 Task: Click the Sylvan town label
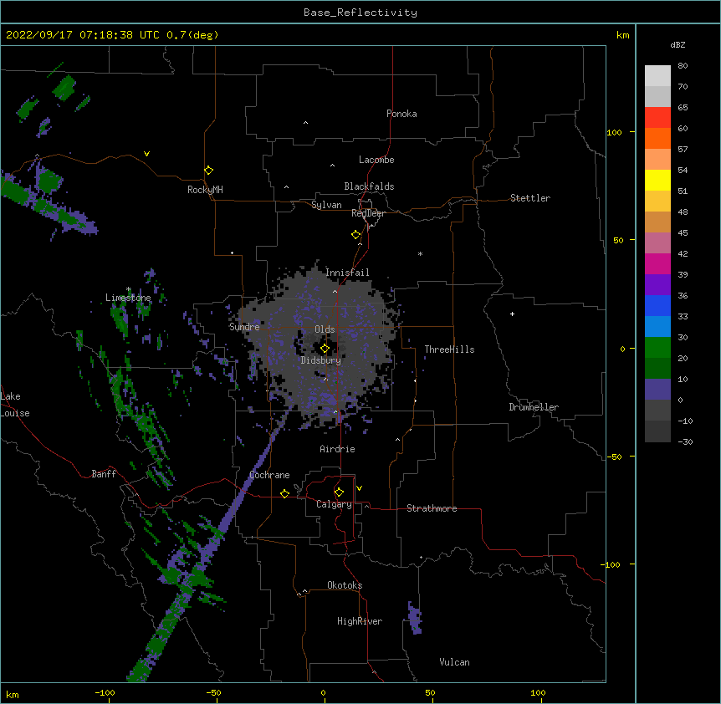(326, 205)
